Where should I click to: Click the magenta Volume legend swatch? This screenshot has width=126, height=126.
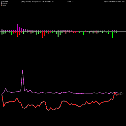[x=2, y=3]
